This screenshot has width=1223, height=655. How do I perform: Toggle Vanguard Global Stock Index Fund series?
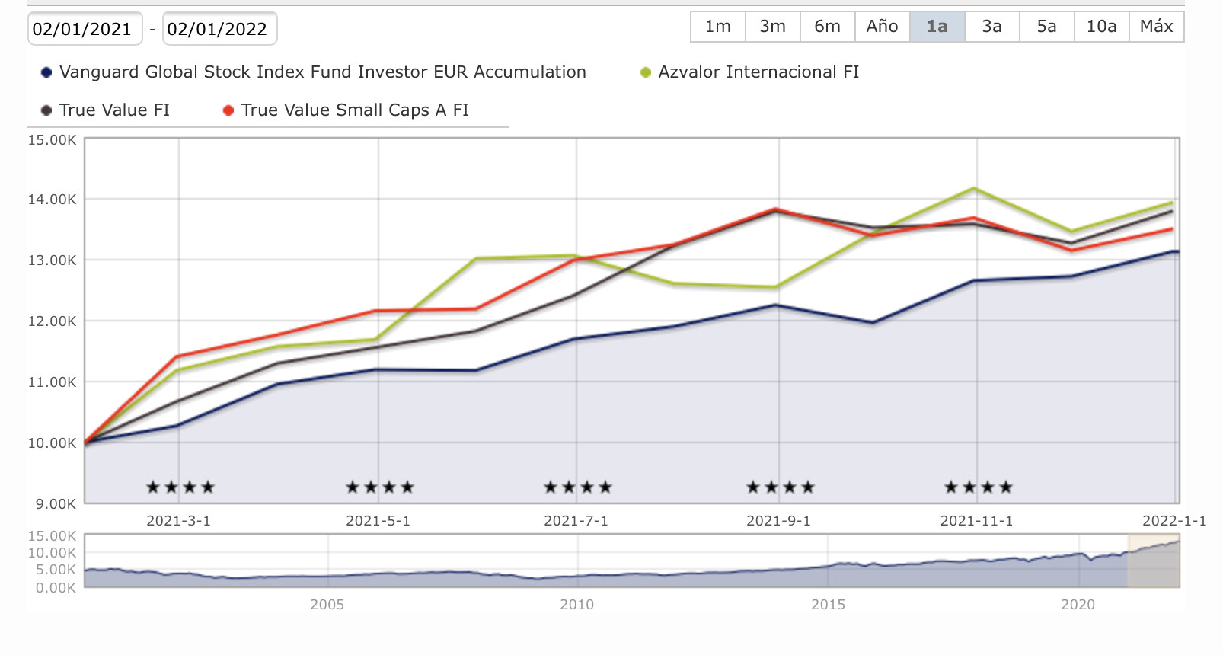pos(322,72)
